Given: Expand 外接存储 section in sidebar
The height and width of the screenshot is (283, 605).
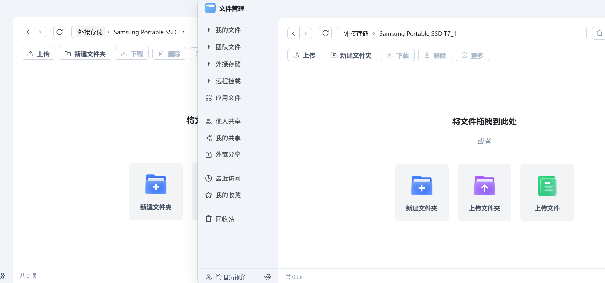Looking at the screenshot, I should [209, 64].
